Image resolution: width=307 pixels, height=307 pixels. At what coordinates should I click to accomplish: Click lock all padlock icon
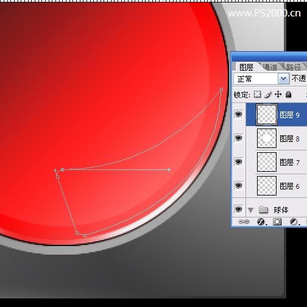tap(288, 94)
